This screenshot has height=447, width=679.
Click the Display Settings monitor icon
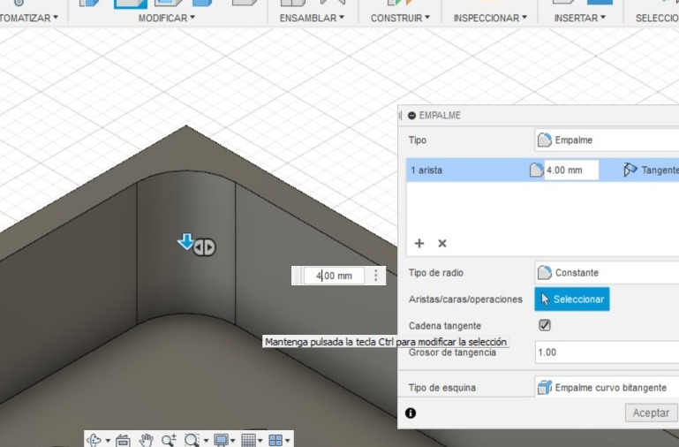point(221,441)
